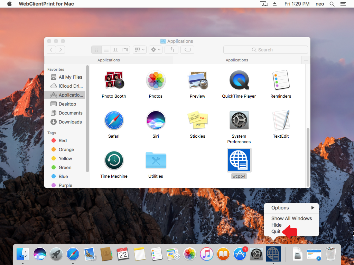The width and height of the screenshot is (354, 265).
Task: Select the QuickTime Player icon
Action: pyautogui.click(x=239, y=80)
